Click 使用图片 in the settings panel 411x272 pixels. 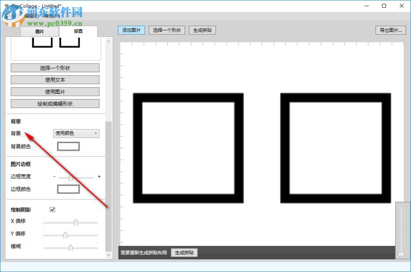[x=55, y=91]
